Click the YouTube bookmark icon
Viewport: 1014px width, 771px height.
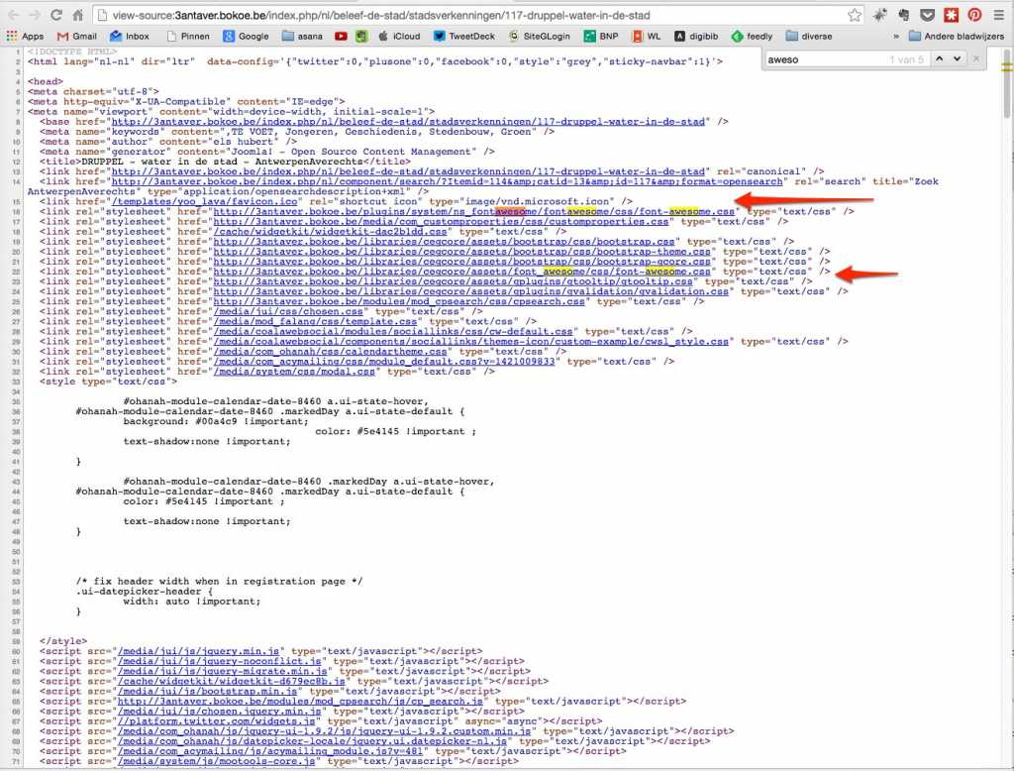pos(341,37)
